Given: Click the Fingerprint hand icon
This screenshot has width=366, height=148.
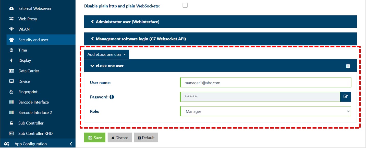Looking at the screenshot, I should [11, 92].
